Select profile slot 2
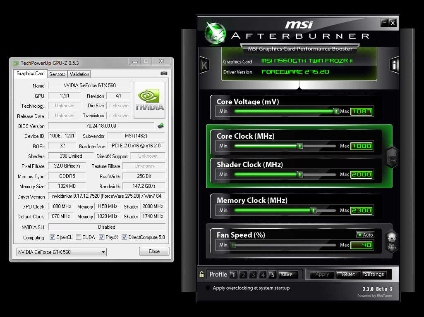 click(243, 274)
